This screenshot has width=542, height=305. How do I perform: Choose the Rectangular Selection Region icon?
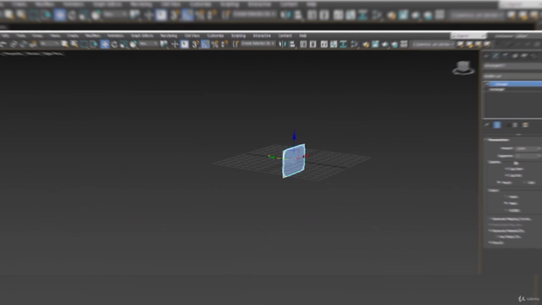(x=84, y=44)
